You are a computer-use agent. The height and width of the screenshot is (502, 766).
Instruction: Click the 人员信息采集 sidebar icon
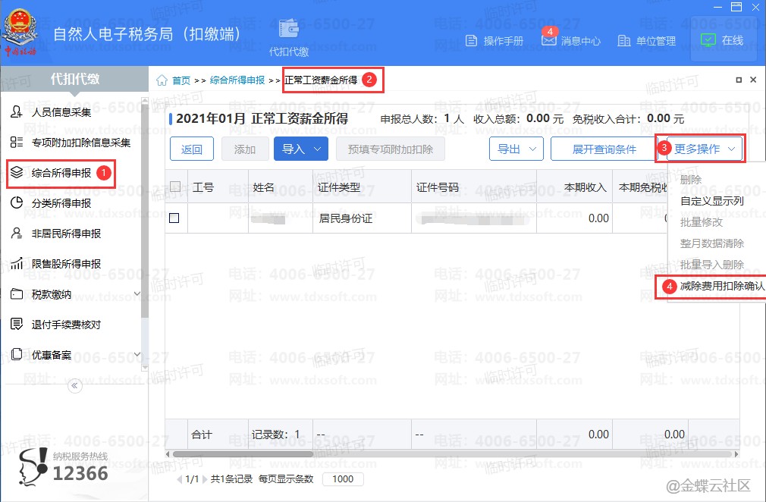click(17, 112)
